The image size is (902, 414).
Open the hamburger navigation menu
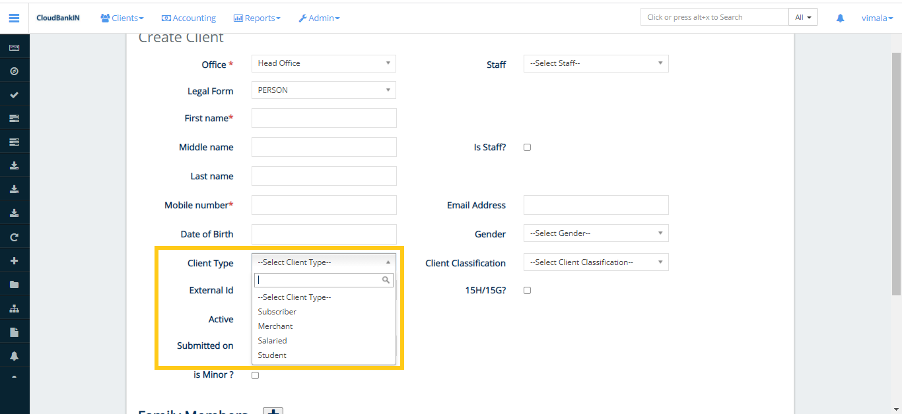(14, 18)
